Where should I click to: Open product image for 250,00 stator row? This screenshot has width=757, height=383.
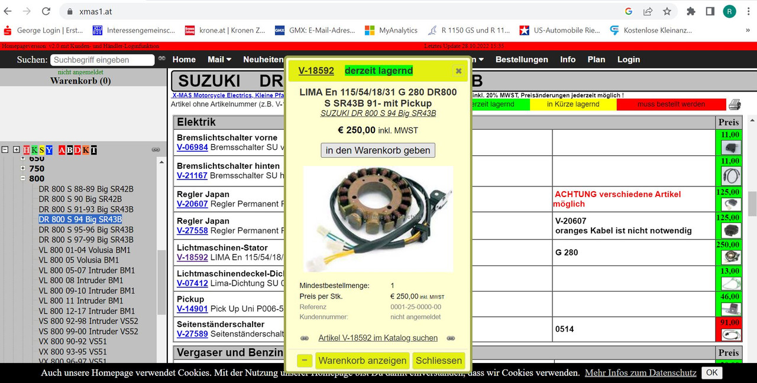tap(732, 257)
